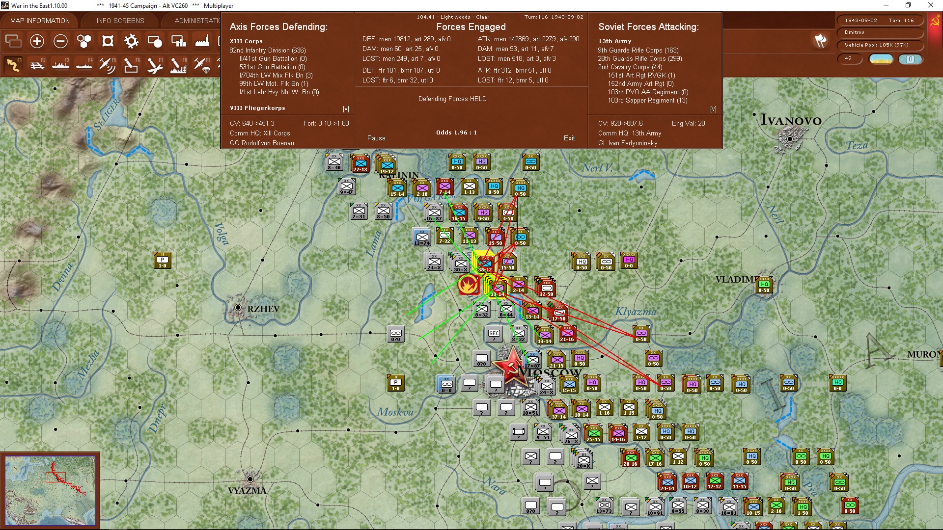Activate the F3 naval transport icon
Image resolution: width=943 pixels, height=530 pixels.
pyautogui.click(x=60, y=65)
